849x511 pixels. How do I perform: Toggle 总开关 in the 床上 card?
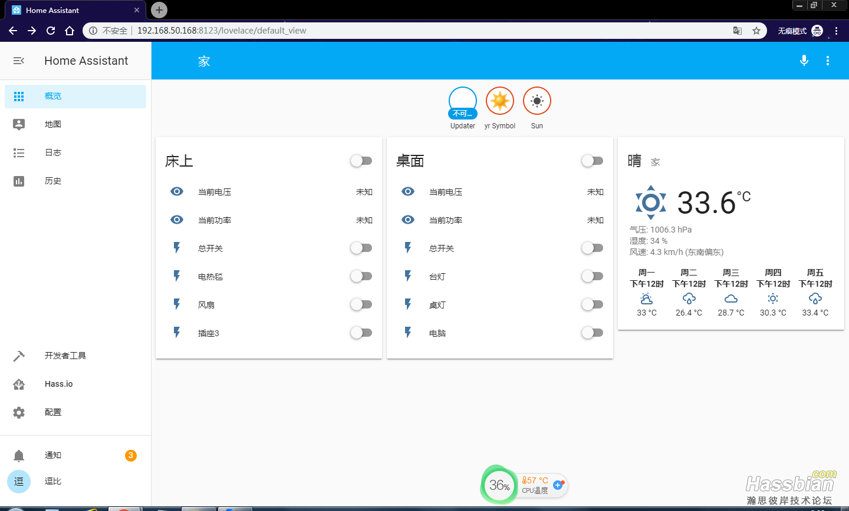click(361, 248)
